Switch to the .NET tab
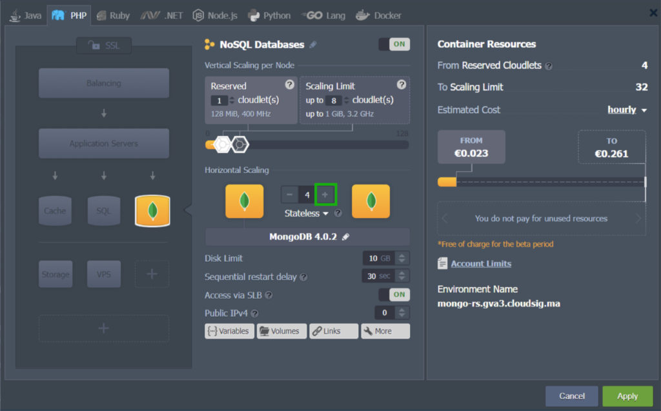The height and width of the screenshot is (411, 661). tap(162, 15)
